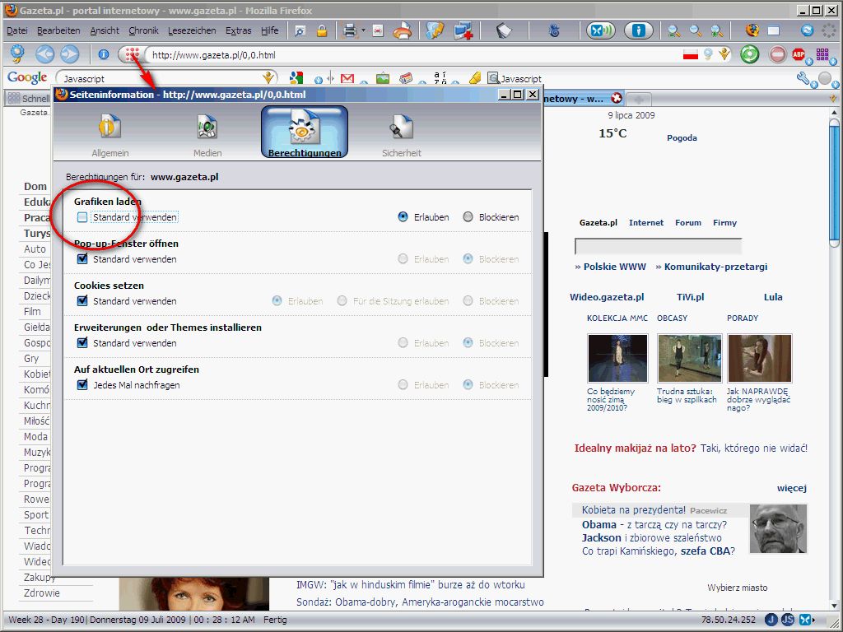This screenshot has width=843, height=632.
Task: Click the blue info icon beside the address bar
Action: tap(104, 54)
